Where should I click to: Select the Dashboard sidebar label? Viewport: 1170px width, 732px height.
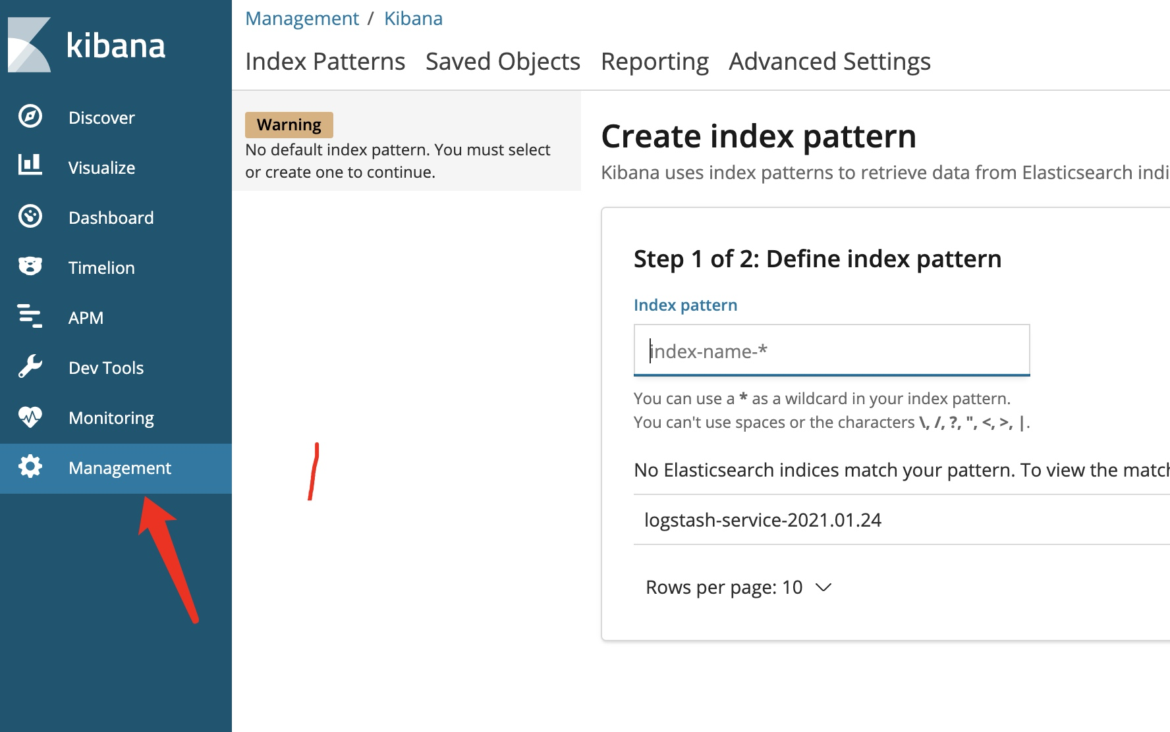tap(111, 218)
